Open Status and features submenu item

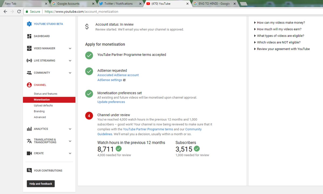click(45, 94)
